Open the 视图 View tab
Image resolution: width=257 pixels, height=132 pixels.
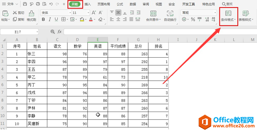tap(159, 4)
